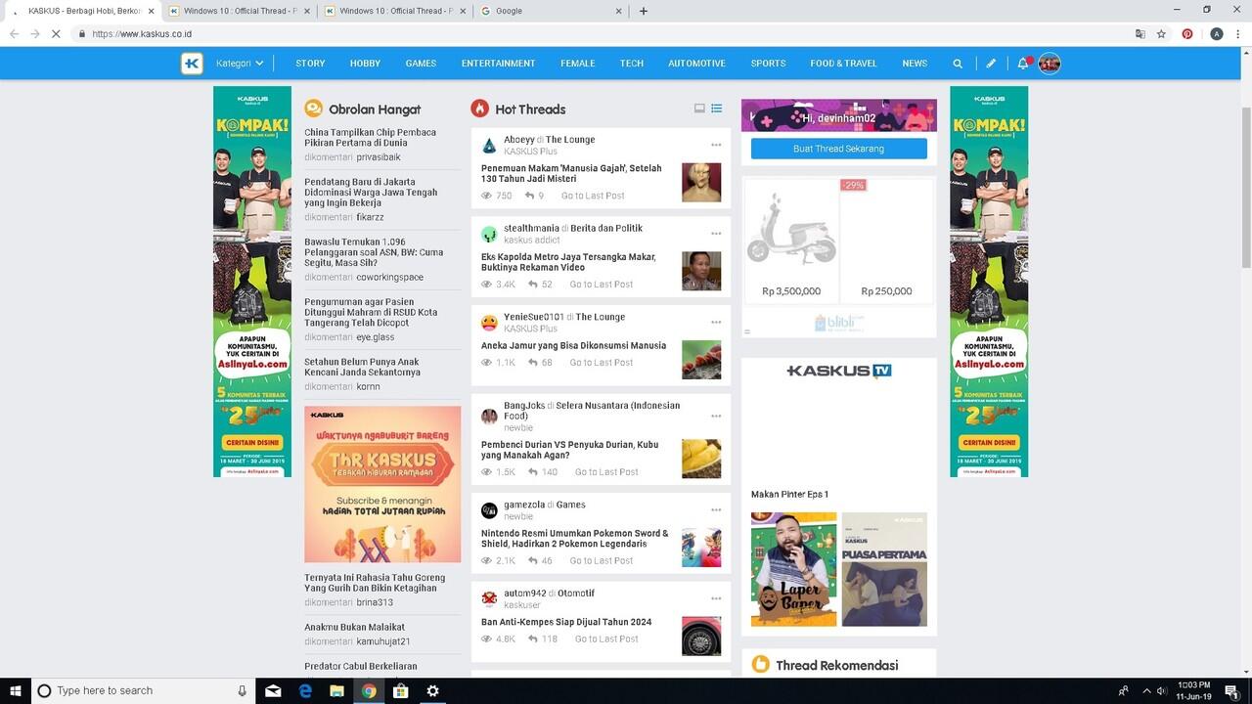Image resolution: width=1252 pixels, height=704 pixels.
Task: Open three-dot menu on stealthmania thread
Action: tap(716, 234)
